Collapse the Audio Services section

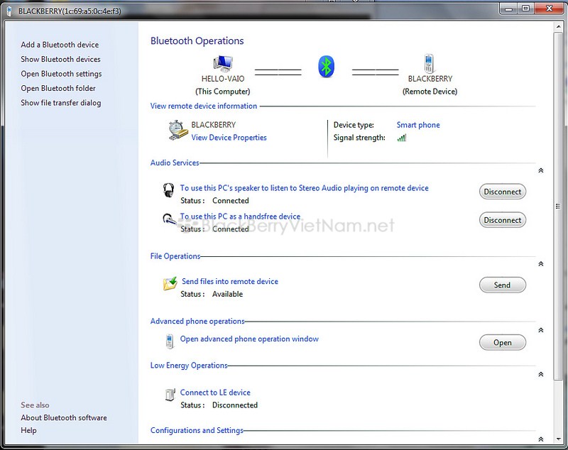[x=541, y=170]
